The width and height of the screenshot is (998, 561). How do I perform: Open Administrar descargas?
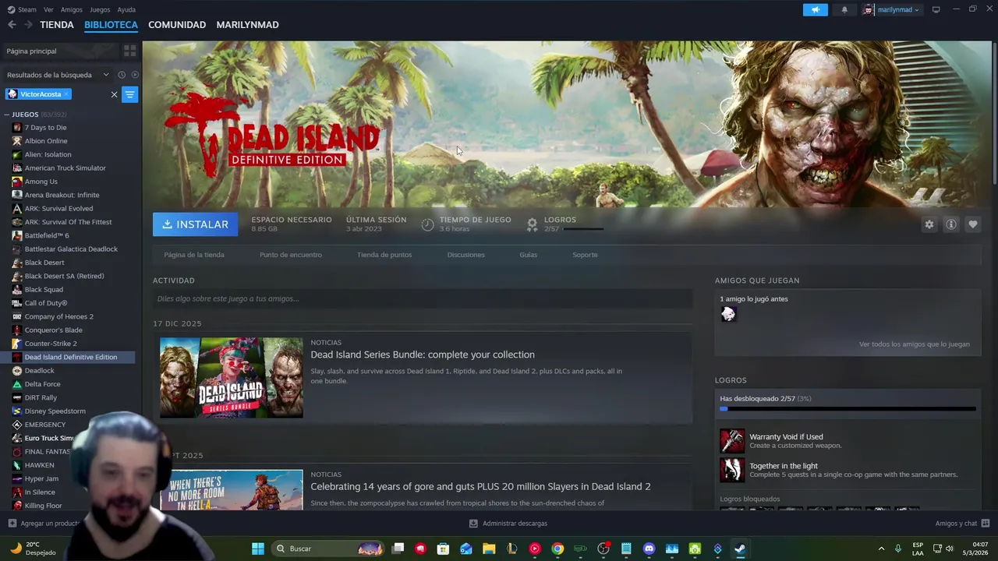508,524
